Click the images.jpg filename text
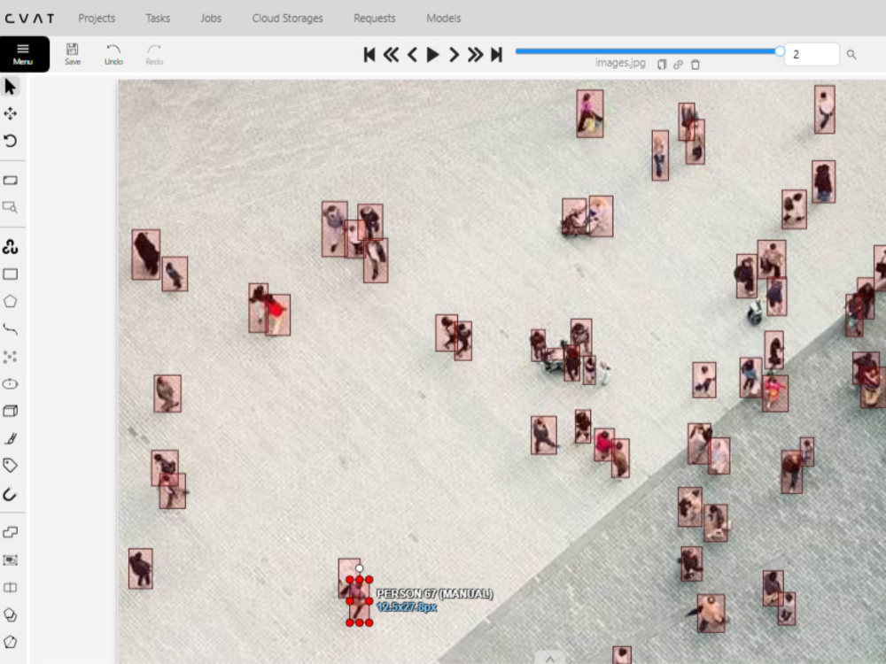The width and height of the screenshot is (886, 664). pos(620,63)
